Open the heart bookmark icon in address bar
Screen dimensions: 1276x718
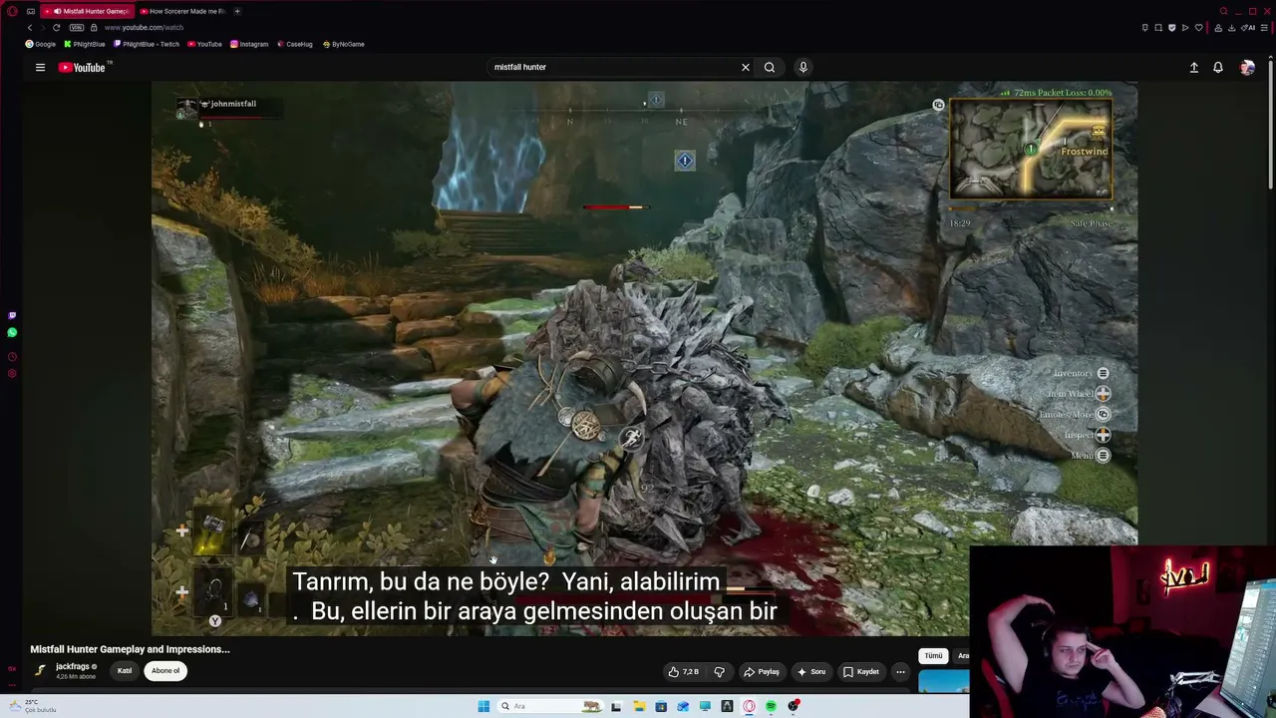[x=1198, y=27]
